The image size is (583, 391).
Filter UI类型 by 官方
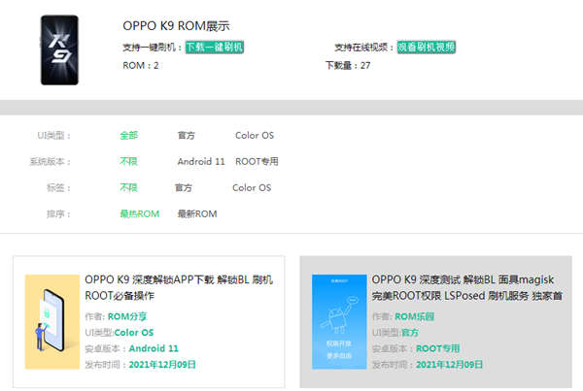[x=186, y=136]
